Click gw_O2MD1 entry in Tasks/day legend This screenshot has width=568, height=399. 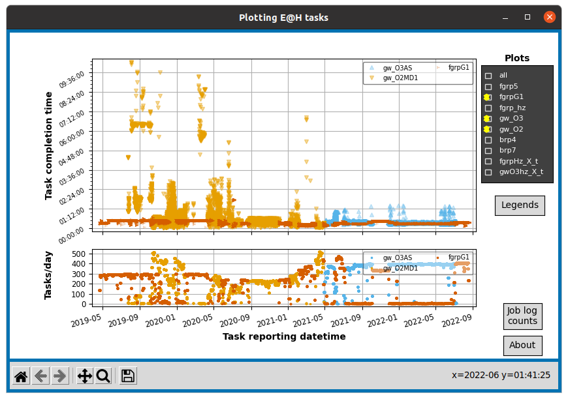click(x=394, y=268)
